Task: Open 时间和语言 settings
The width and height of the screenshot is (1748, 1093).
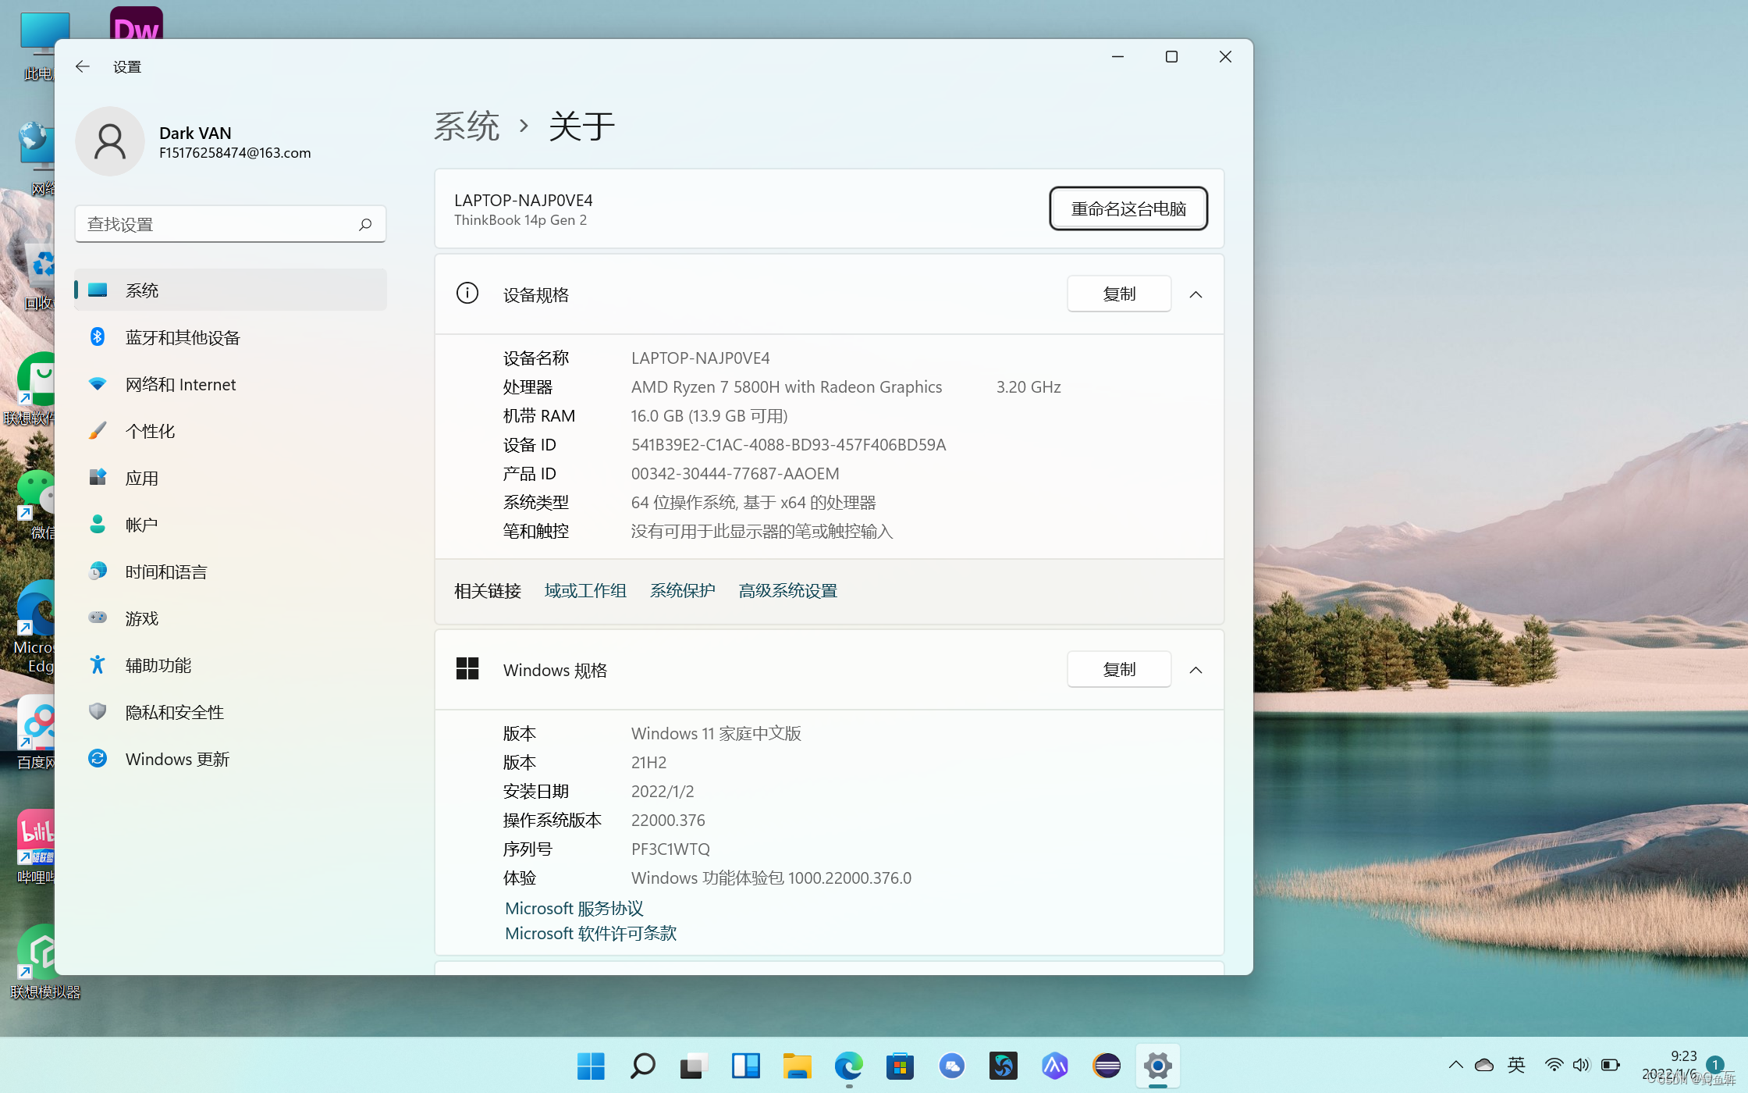Action: point(230,571)
